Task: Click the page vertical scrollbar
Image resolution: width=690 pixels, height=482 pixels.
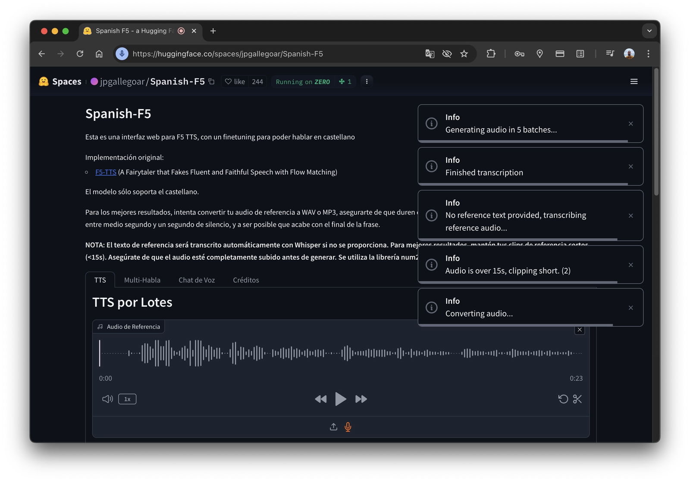Action: point(656,132)
